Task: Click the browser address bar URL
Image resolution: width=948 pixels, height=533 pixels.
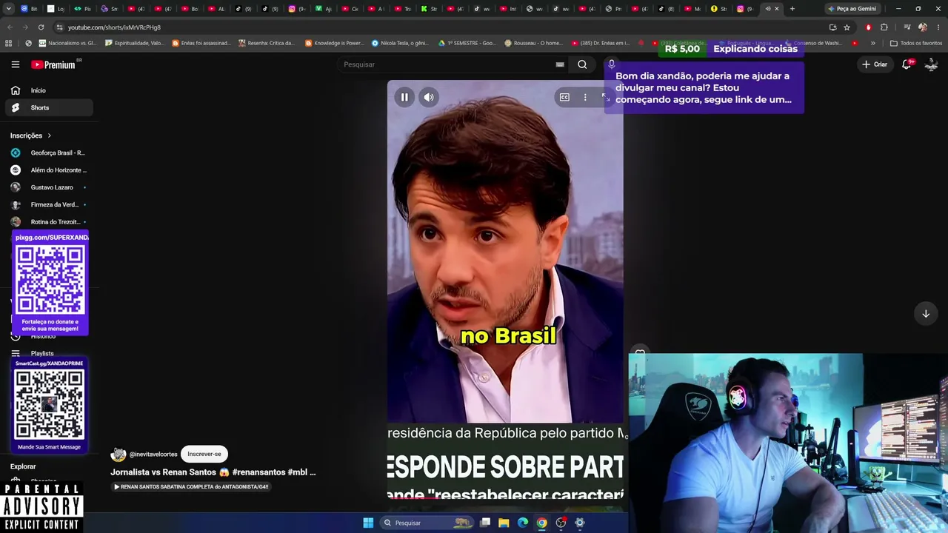Action: [114, 27]
